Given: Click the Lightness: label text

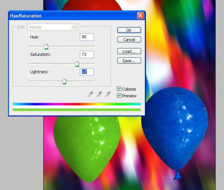Looking at the screenshot, I should point(39,72).
